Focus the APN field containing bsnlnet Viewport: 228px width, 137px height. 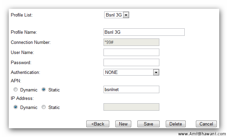click(x=132, y=89)
